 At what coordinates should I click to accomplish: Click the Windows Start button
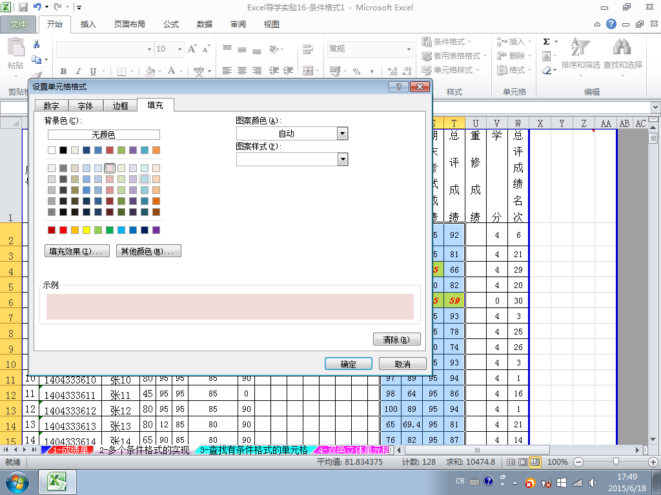tap(17, 483)
